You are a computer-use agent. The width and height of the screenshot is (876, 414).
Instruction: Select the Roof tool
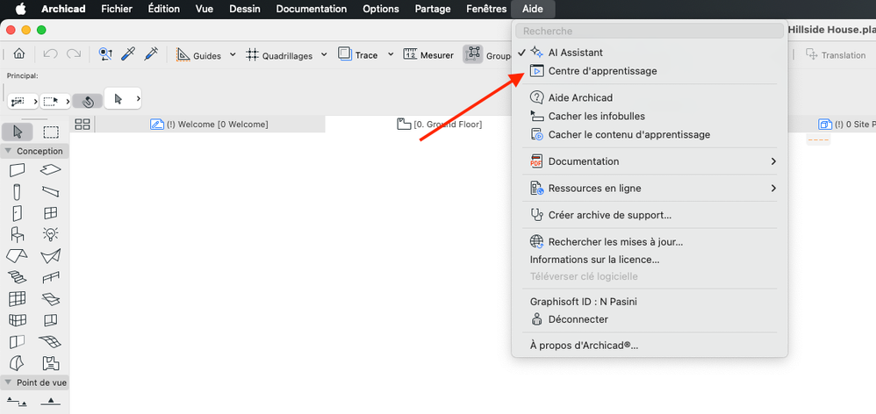(17, 256)
